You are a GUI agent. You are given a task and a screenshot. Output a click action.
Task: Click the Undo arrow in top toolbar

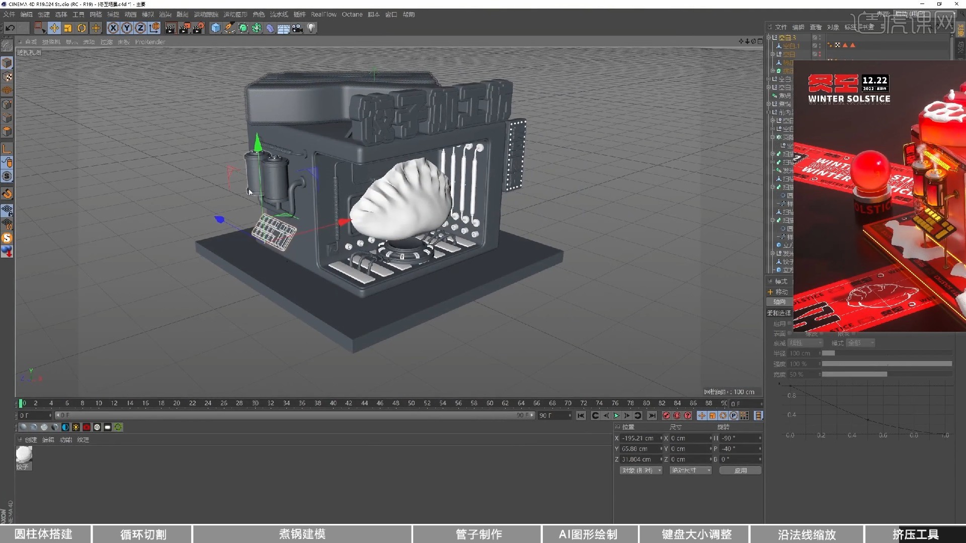[10, 28]
